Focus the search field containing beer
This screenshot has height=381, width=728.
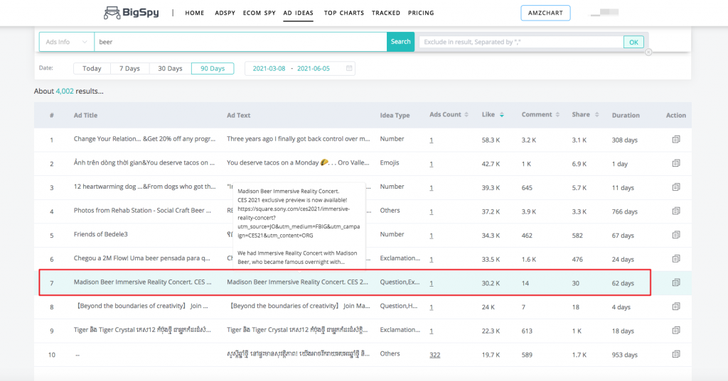coord(240,42)
